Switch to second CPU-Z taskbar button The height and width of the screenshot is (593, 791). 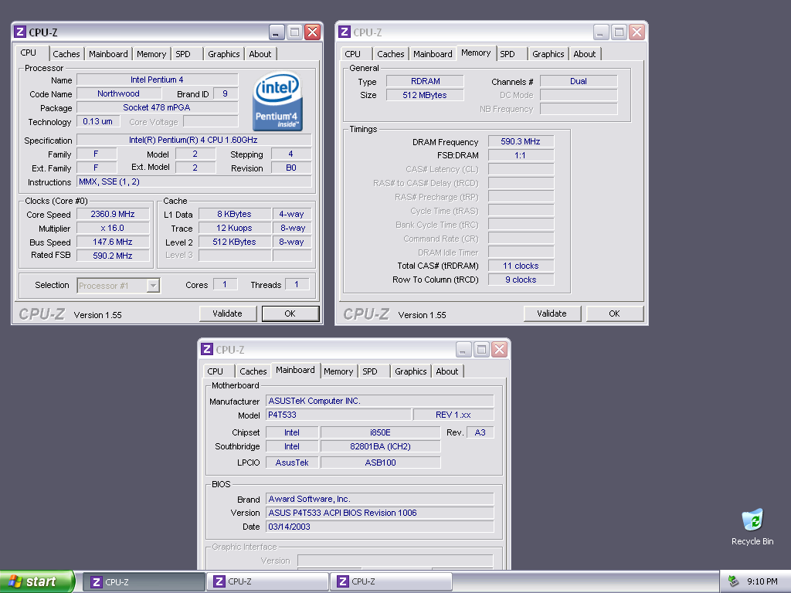click(x=268, y=582)
